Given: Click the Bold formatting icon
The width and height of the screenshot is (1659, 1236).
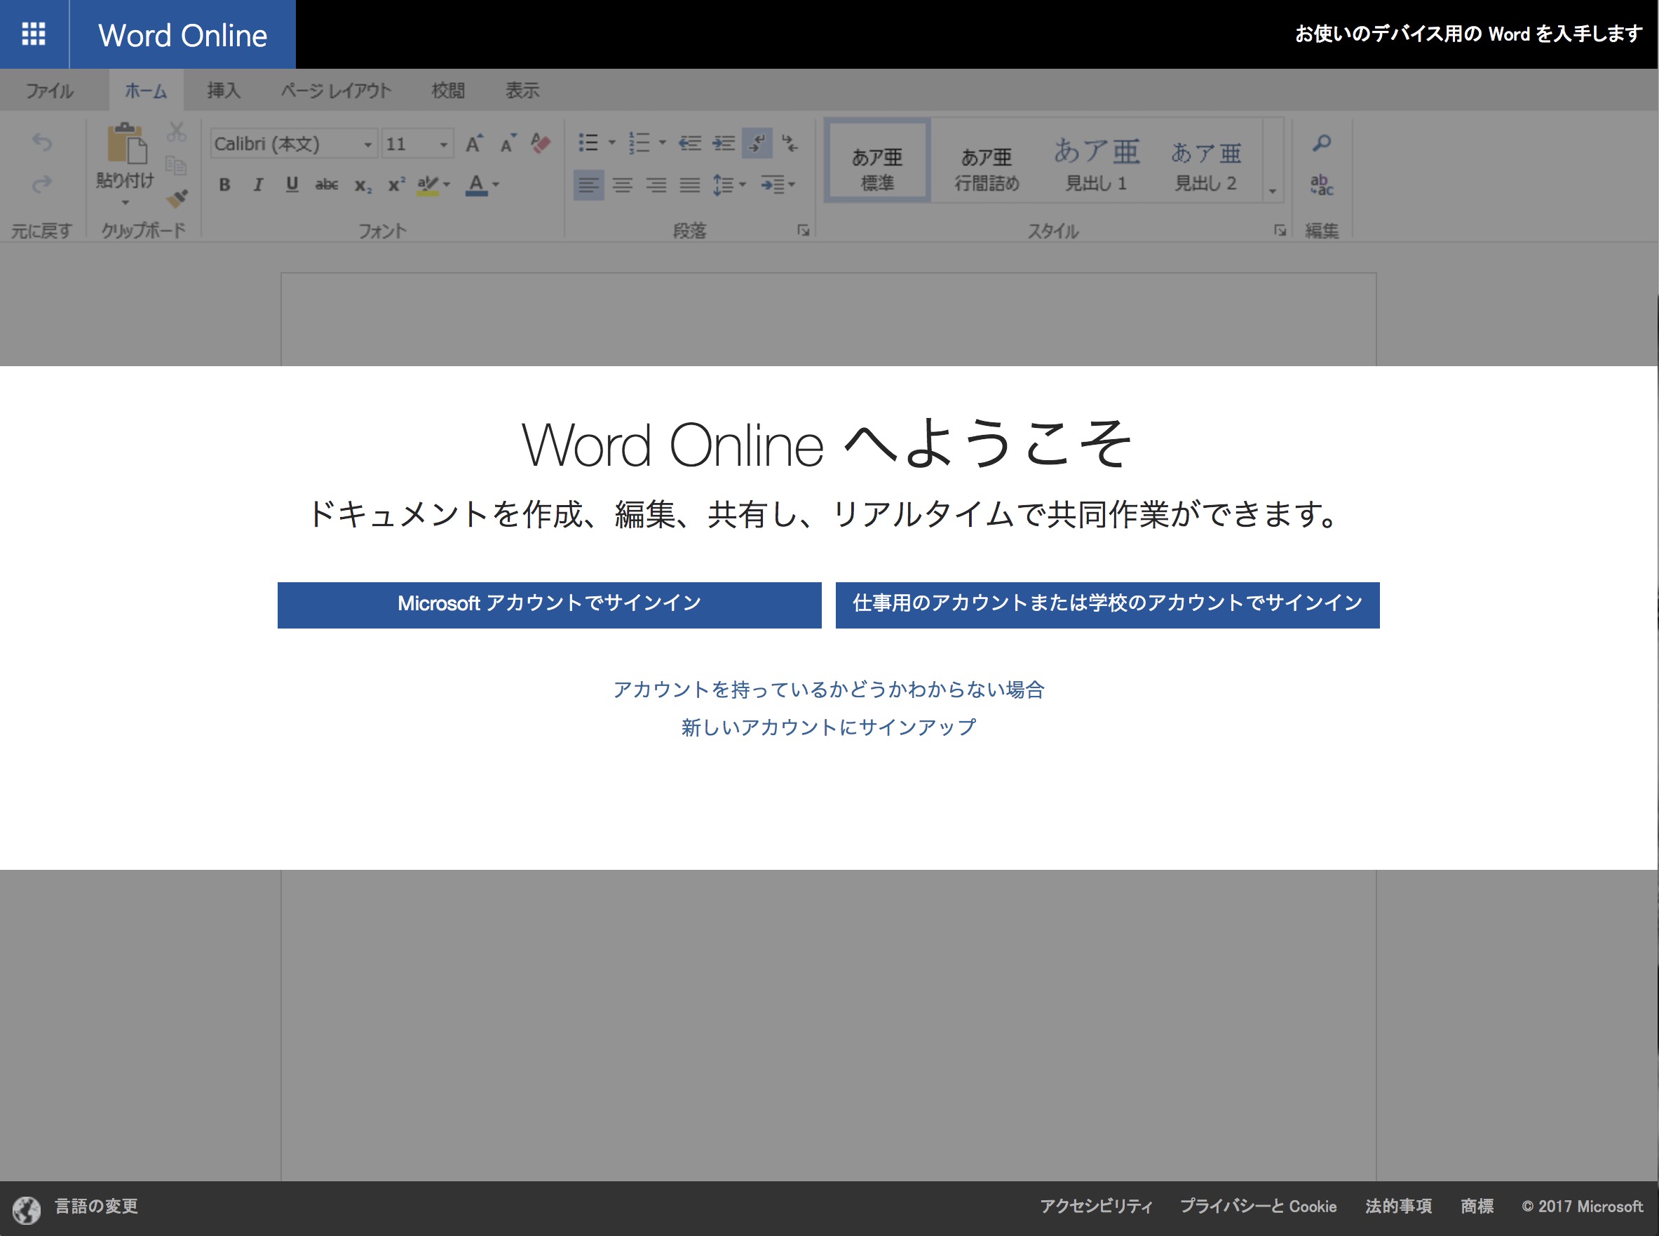Looking at the screenshot, I should click(x=224, y=187).
